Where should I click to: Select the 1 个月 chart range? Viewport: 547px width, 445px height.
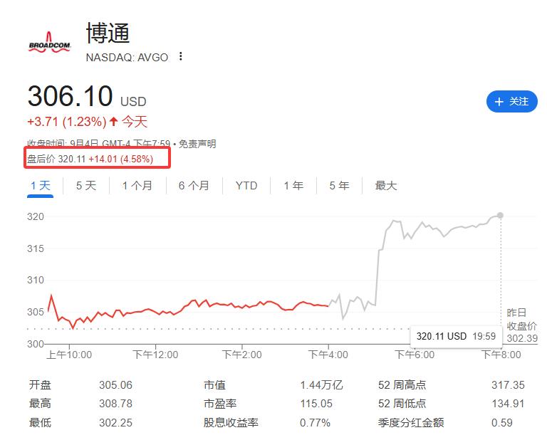[x=137, y=186]
